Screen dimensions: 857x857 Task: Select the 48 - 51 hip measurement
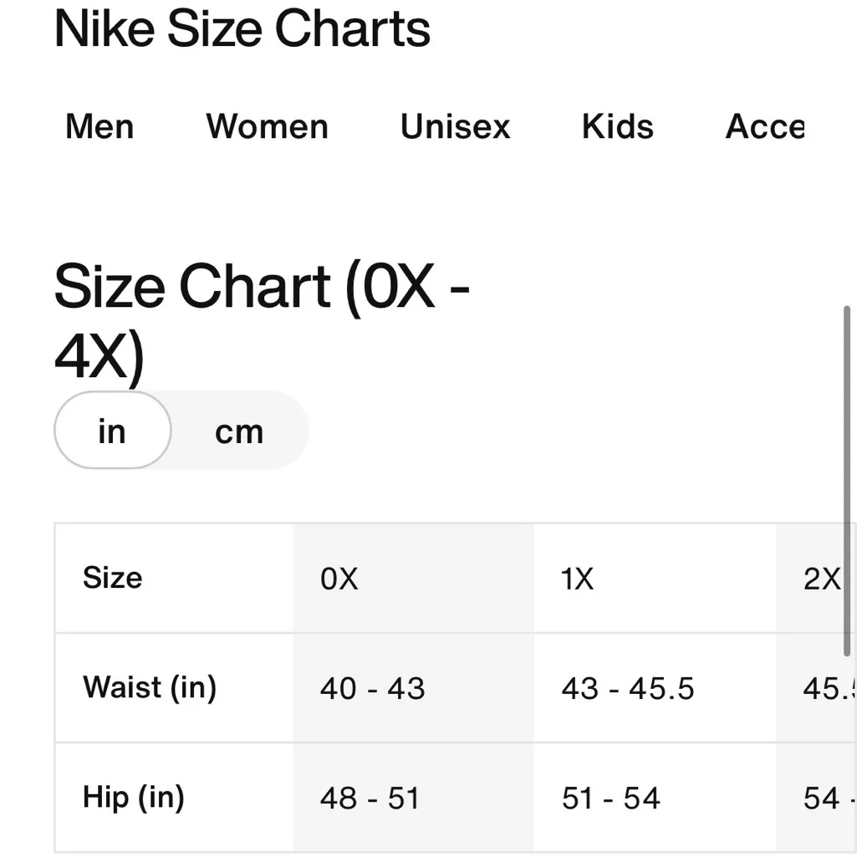[370, 798]
